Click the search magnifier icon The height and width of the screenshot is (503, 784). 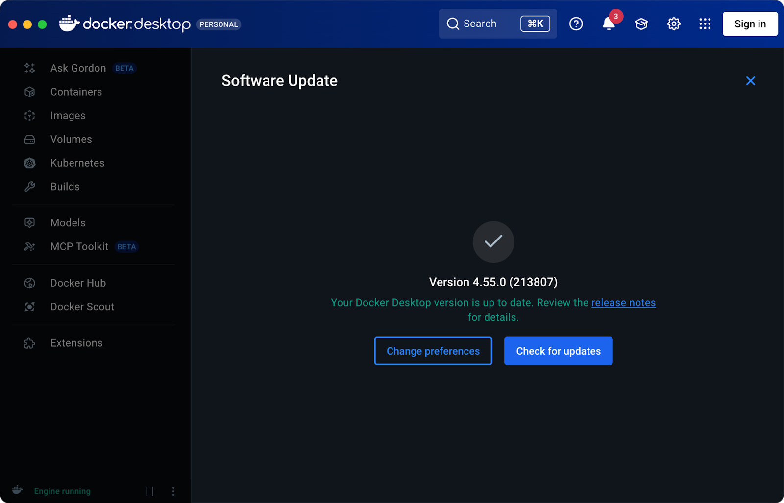pyautogui.click(x=453, y=24)
